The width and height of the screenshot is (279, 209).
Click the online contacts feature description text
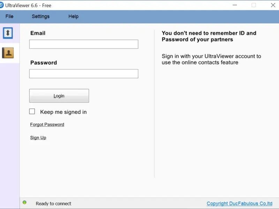(211, 59)
